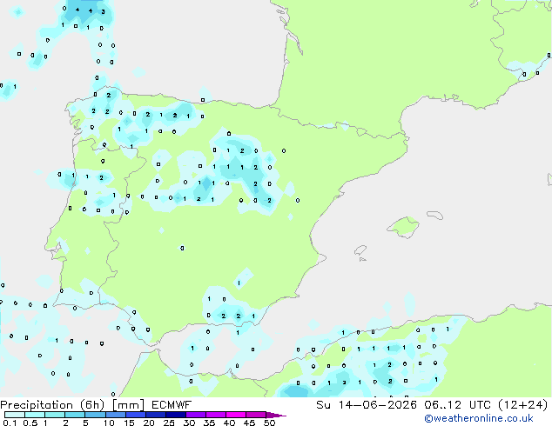This screenshot has height=426, width=552.
Task: Click the '0.1' legend scale label
Action: click(x=10, y=423)
